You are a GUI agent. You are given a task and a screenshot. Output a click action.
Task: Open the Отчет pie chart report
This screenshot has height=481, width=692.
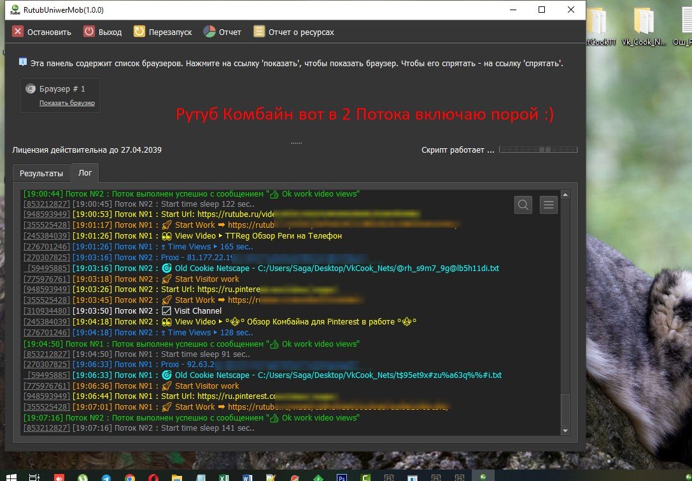coord(209,32)
